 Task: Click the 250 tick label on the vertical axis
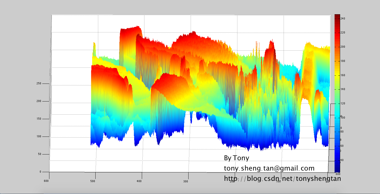(x=39, y=84)
